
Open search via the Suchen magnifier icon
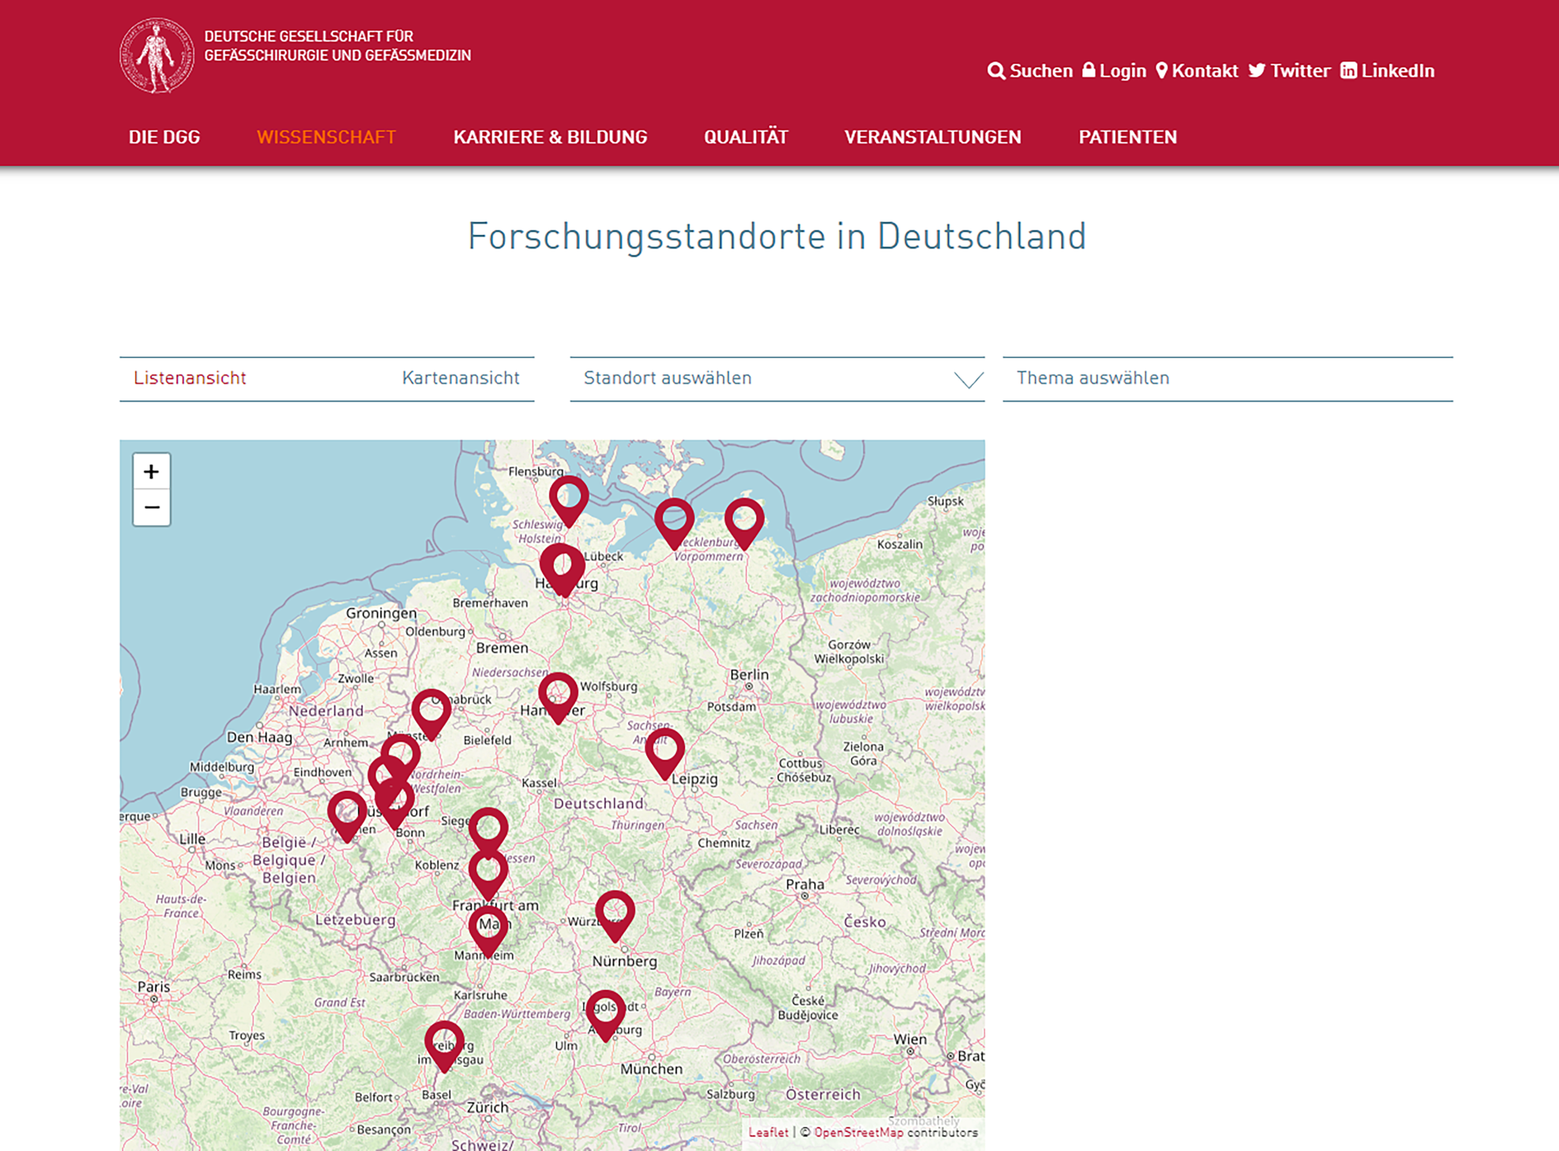click(x=996, y=71)
